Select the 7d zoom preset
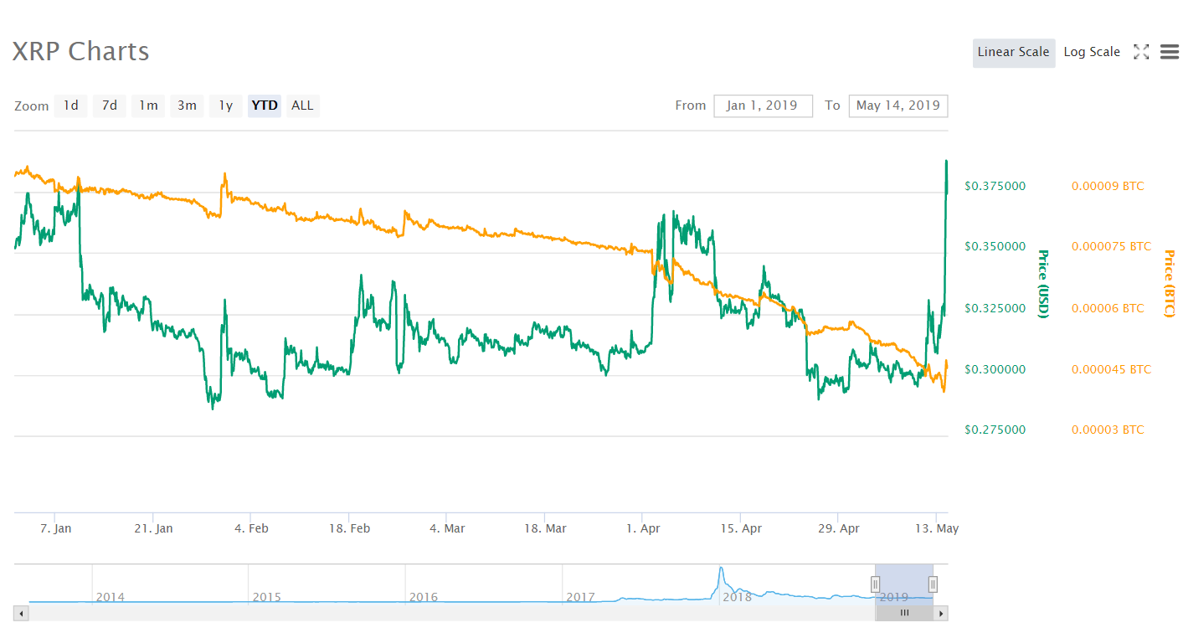Screen dimensions: 1183x633 click(109, 105)
